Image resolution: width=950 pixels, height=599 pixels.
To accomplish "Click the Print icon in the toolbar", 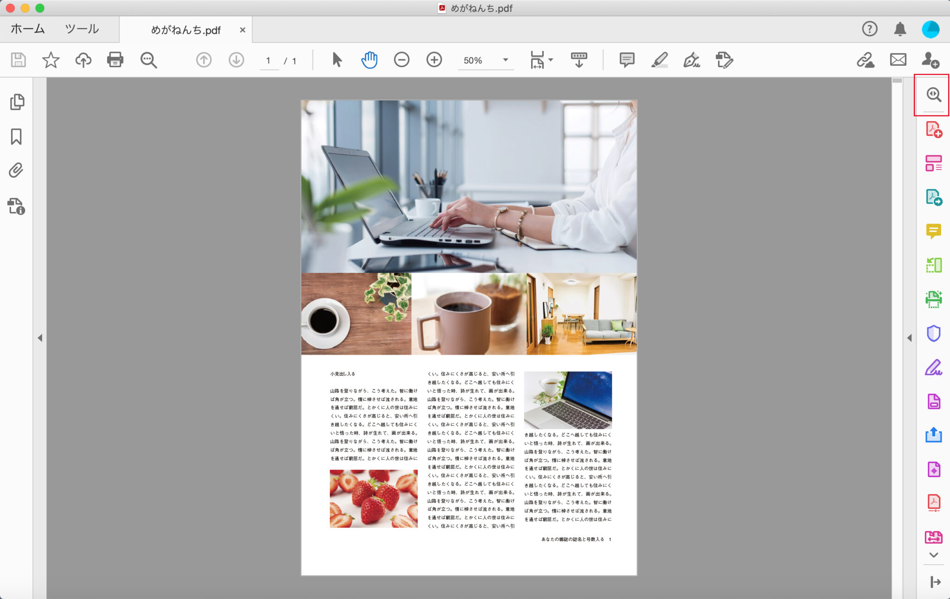I will pyautogui.click(x=115, y=60).
